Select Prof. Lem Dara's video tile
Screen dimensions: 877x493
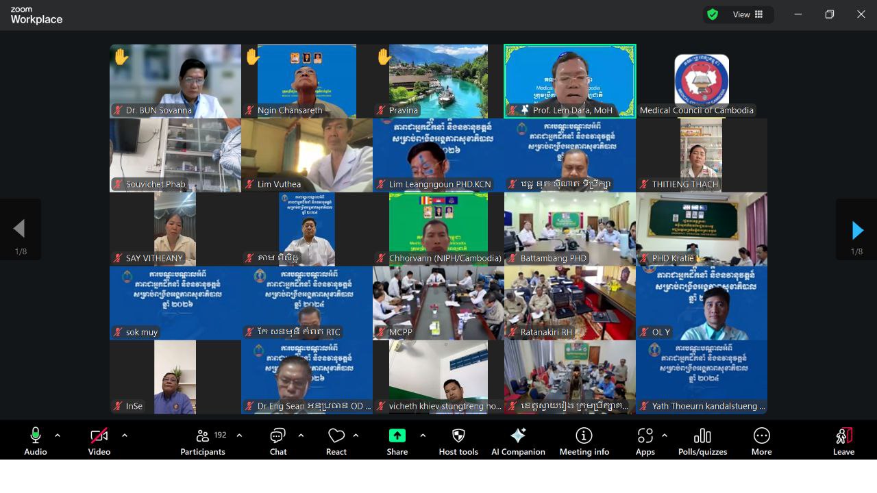[569, 81]
